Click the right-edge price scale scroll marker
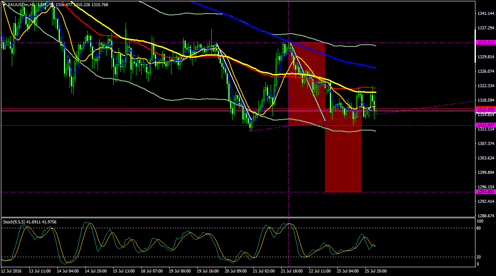 [x=475, y=46]
